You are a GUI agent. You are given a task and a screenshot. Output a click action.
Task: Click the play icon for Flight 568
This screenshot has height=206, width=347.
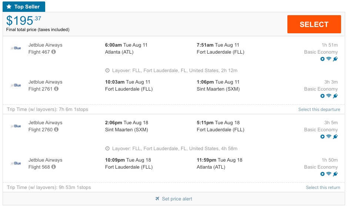pyautogui.click(x=323, y=174)
